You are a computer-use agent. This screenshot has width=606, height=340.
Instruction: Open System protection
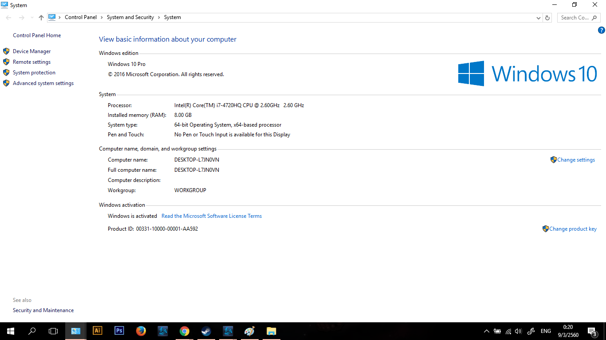click(34, 73)
